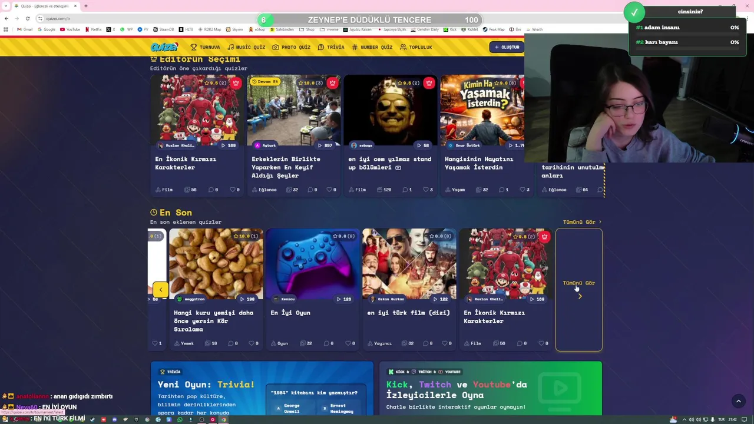Click 'En İkonik Kırmızı Karakterler' title in En Son

pos(494,317)
